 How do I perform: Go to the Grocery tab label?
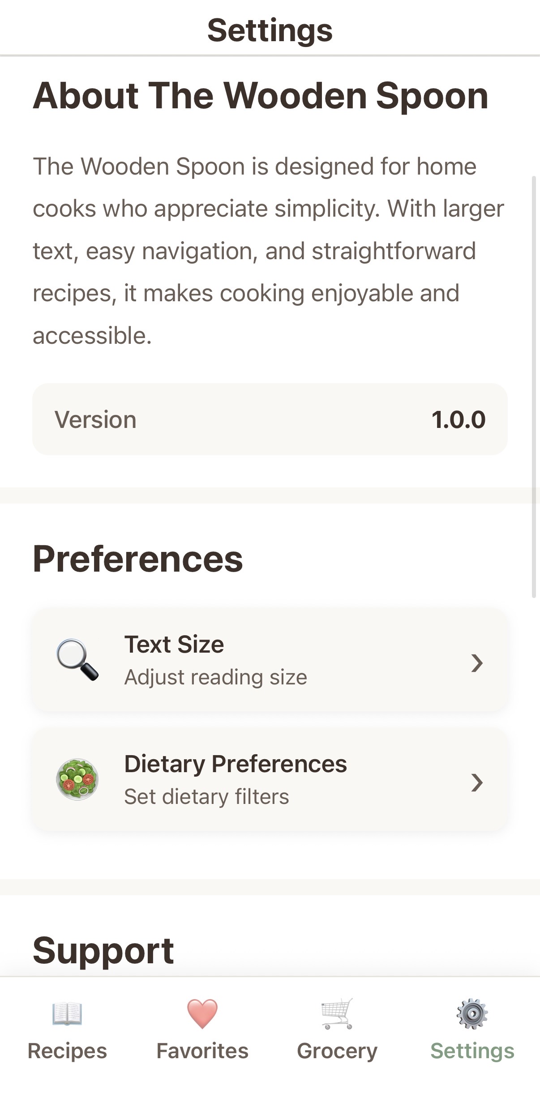tap(337, 1051)
